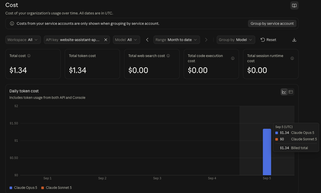The height and width of the screenshot is (193, 321).
Task: Click info icon next to Total code execution cost
Action: tap(233, 58)
